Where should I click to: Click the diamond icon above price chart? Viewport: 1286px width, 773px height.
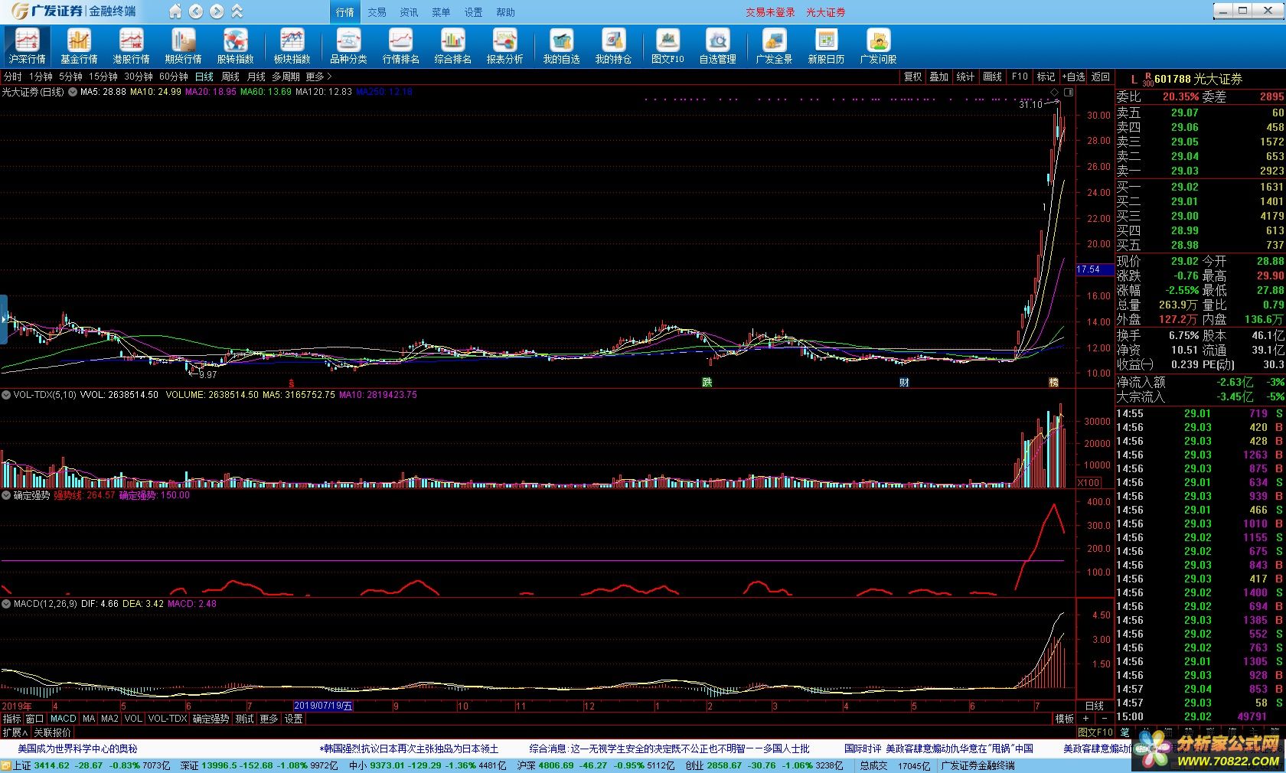click(x=1054, y=92)
